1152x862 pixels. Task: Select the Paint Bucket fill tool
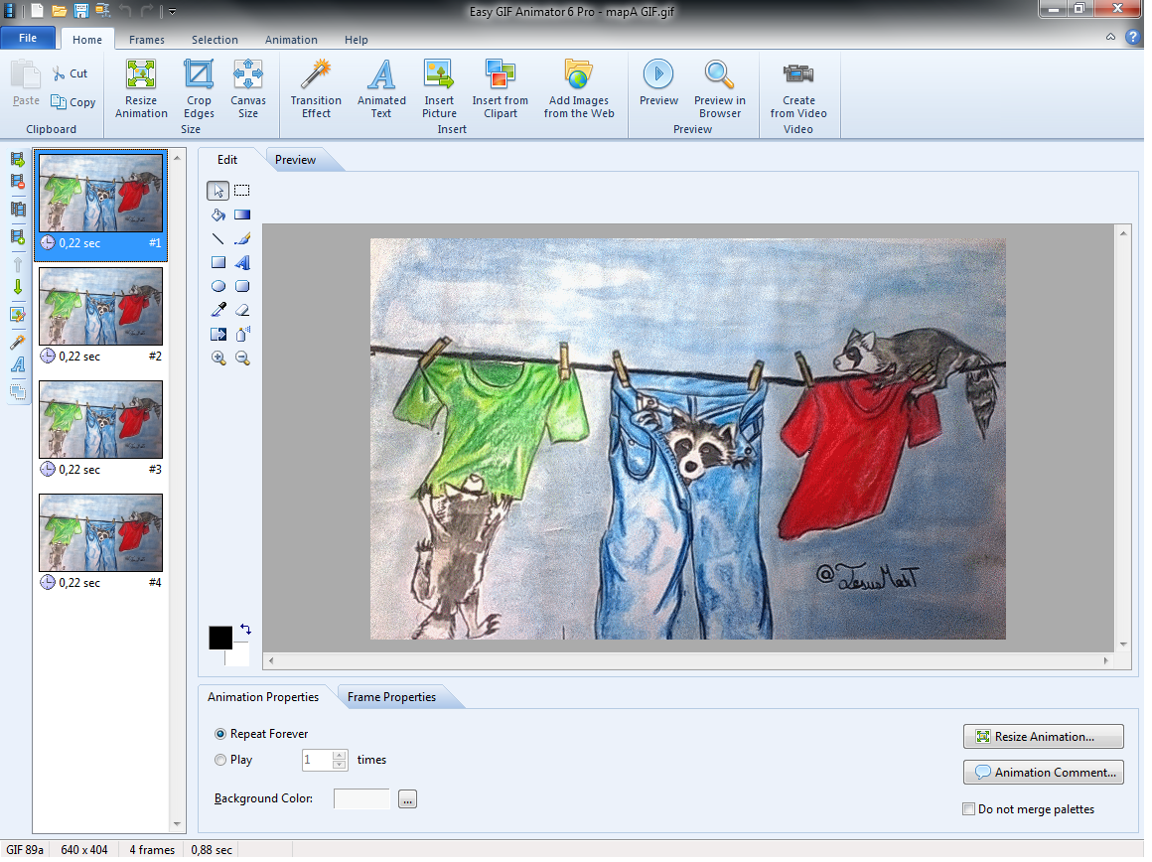pos(218,215)
